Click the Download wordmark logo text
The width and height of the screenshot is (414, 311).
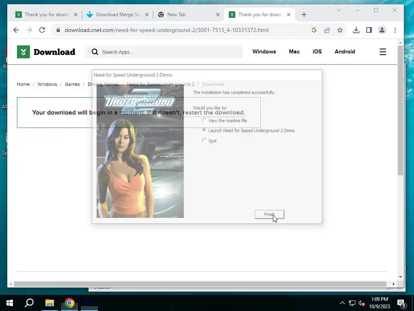pos(55,52)
